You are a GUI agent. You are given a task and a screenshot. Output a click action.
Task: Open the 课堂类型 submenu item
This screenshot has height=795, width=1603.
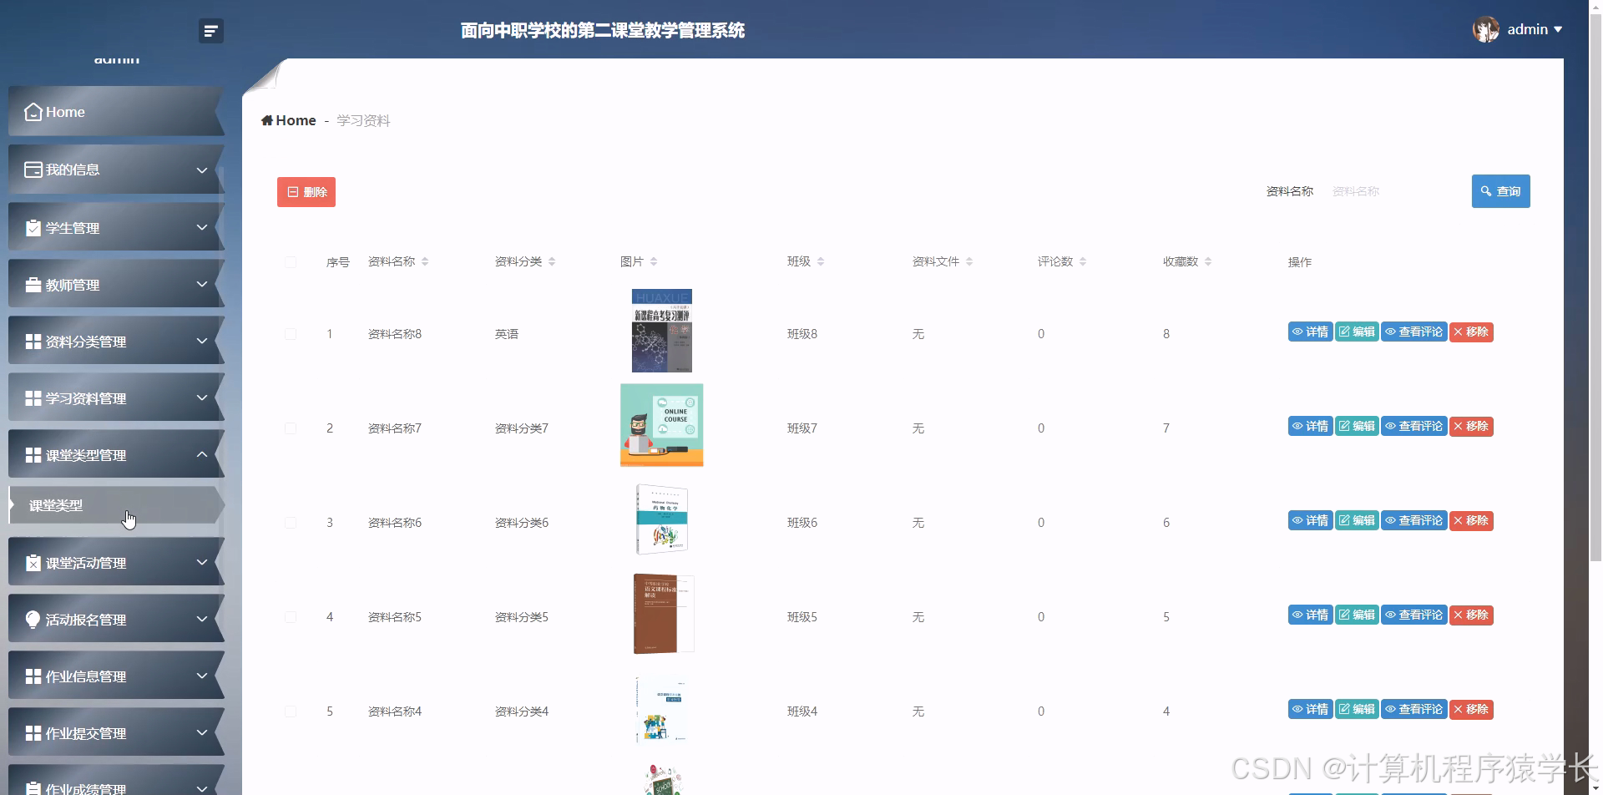[x=116, y=505]
